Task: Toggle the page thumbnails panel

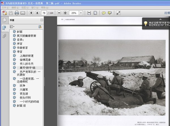Action: pyautogui.click(x=4, y=20)
